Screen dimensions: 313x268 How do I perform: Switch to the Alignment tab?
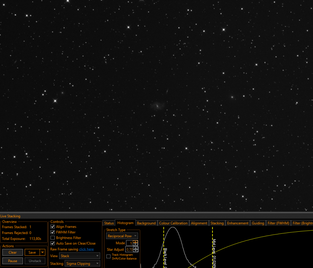[199, 223]
